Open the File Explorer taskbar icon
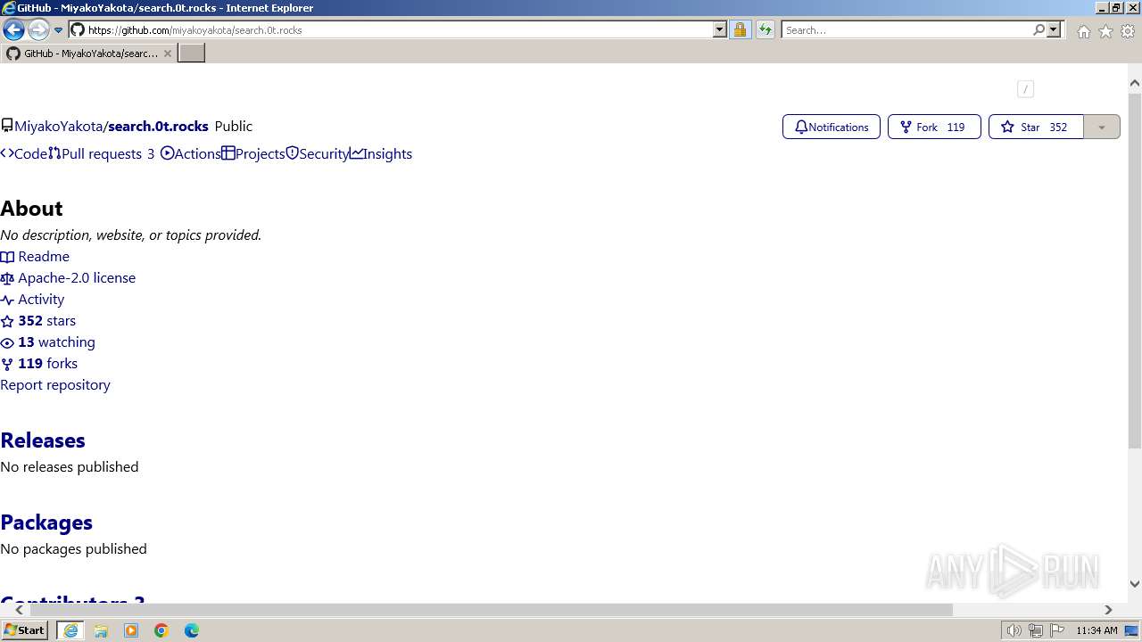Viewport: 1142px width, 642px height. click(101, 630)
